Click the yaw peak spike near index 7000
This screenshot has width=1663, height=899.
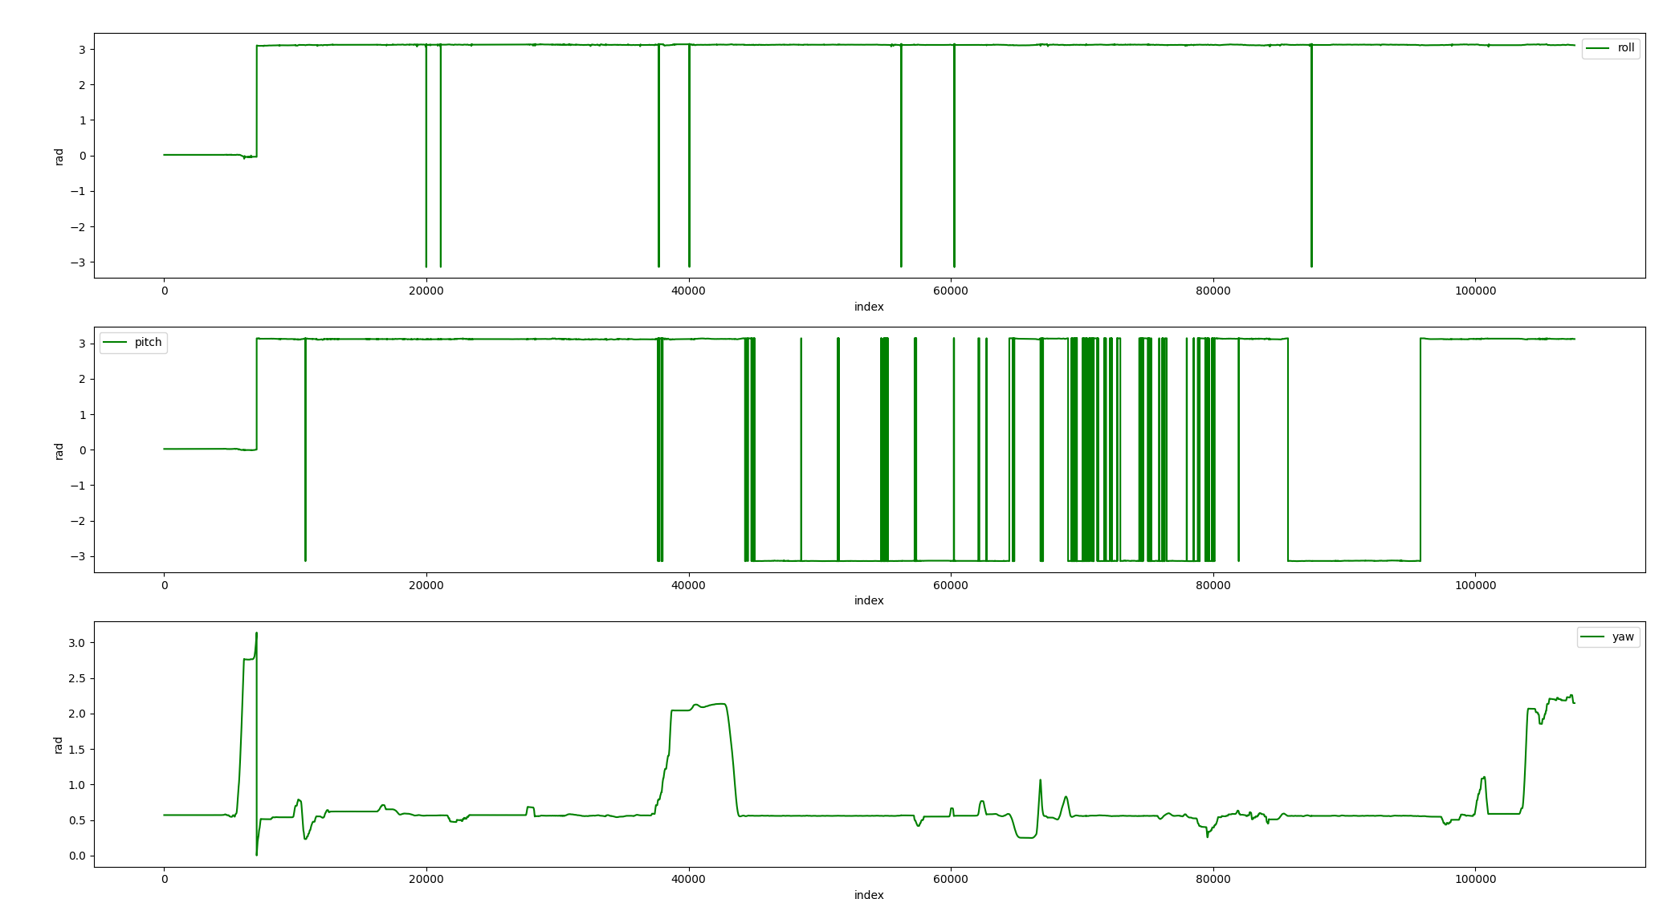tap(256, 635)
